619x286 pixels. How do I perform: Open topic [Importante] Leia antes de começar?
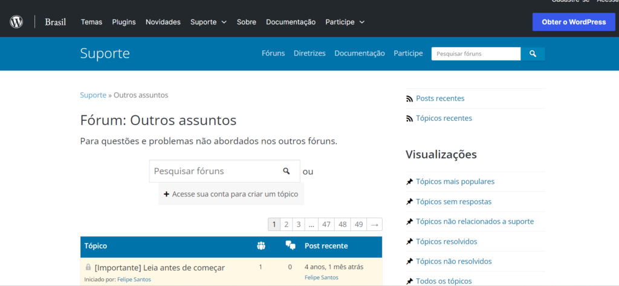(x=160, y=267)
